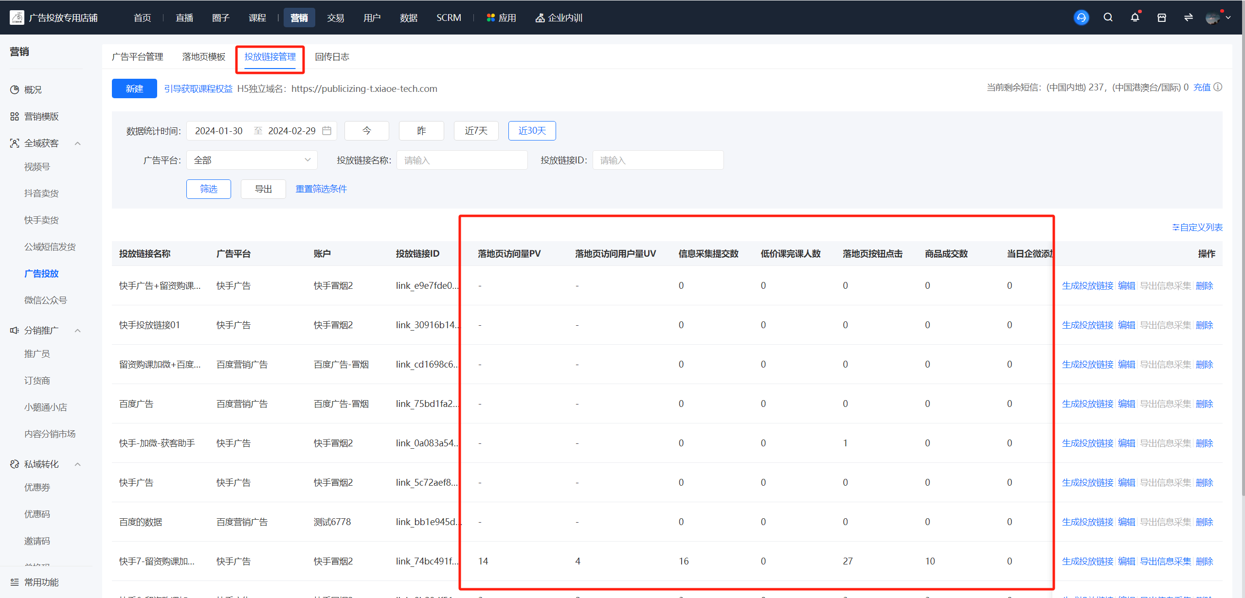Collapse the 私域转化 sidebar group

(x=77, y=464)
